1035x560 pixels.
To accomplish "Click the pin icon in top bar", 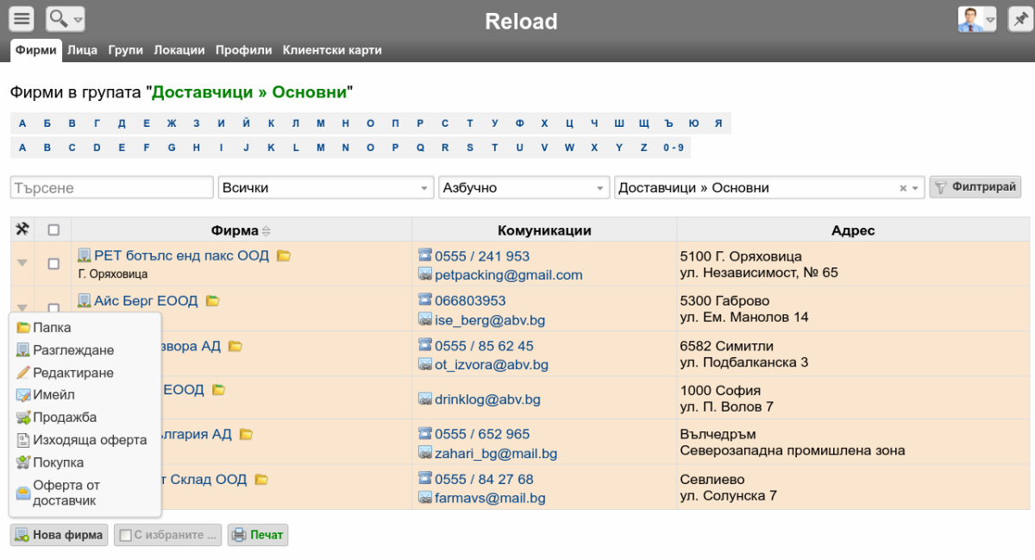I will (1020, 19).
